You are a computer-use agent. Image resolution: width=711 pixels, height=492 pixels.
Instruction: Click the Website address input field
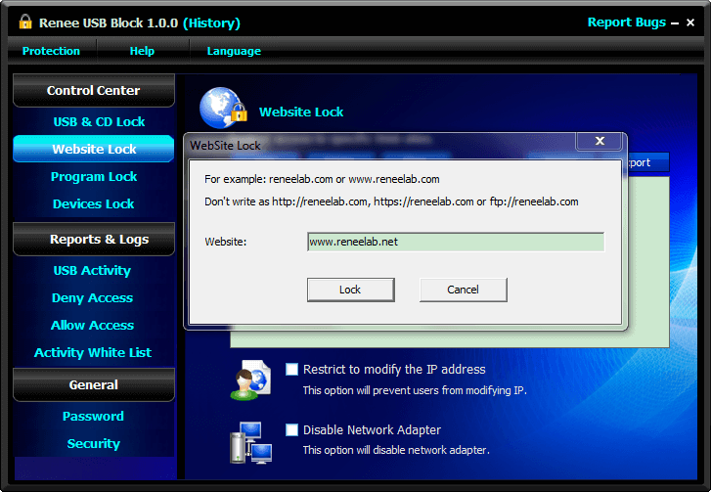[455, 242]
